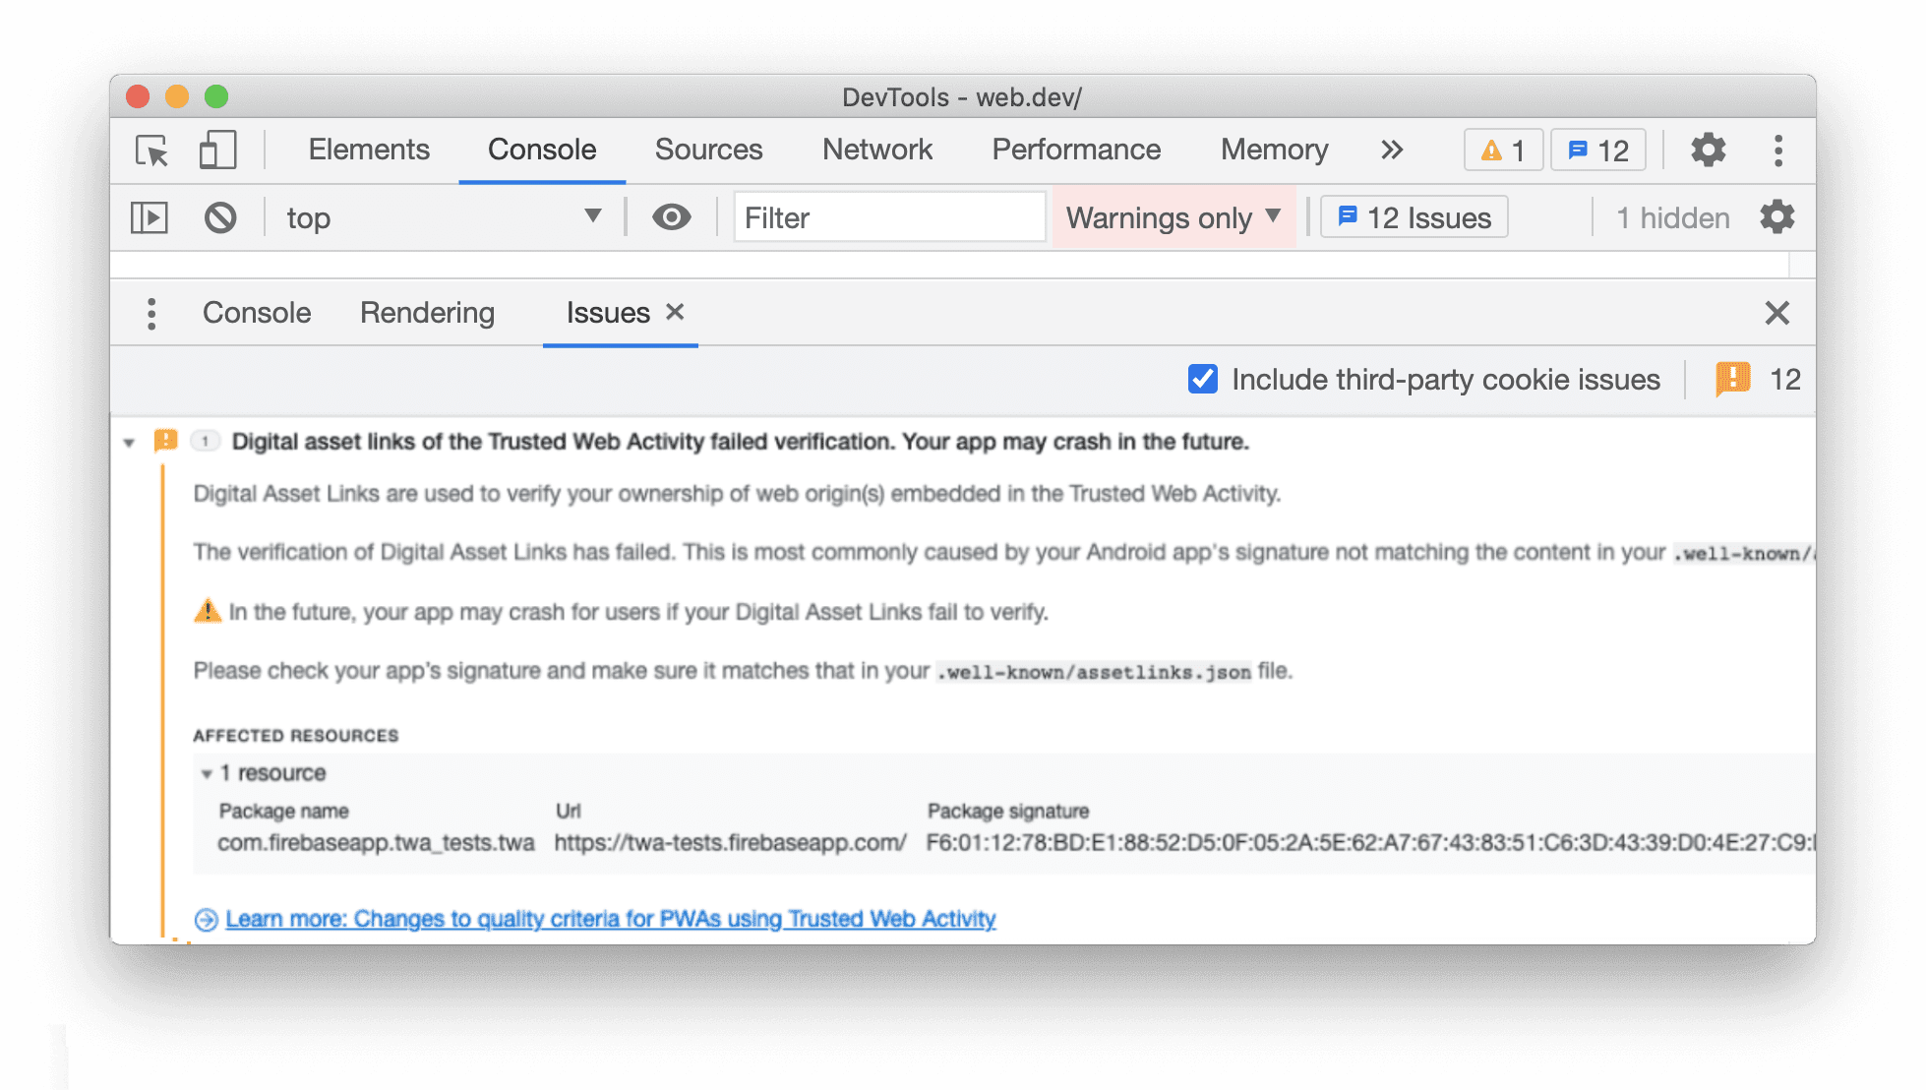
Task: Click the device toolbar toggle icon
Action: click(x=217, y=150)
